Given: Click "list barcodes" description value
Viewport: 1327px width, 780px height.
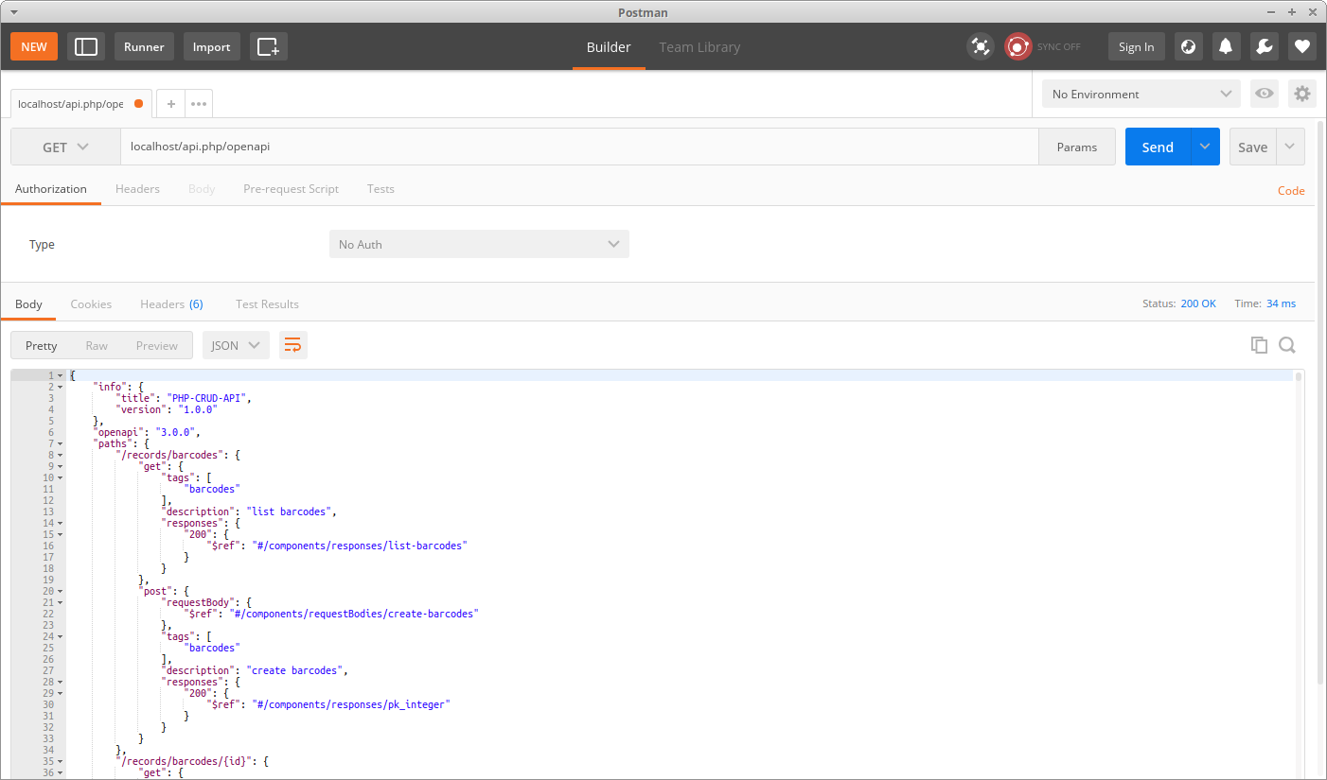Looking at the screenshot, I should [290, 511].
